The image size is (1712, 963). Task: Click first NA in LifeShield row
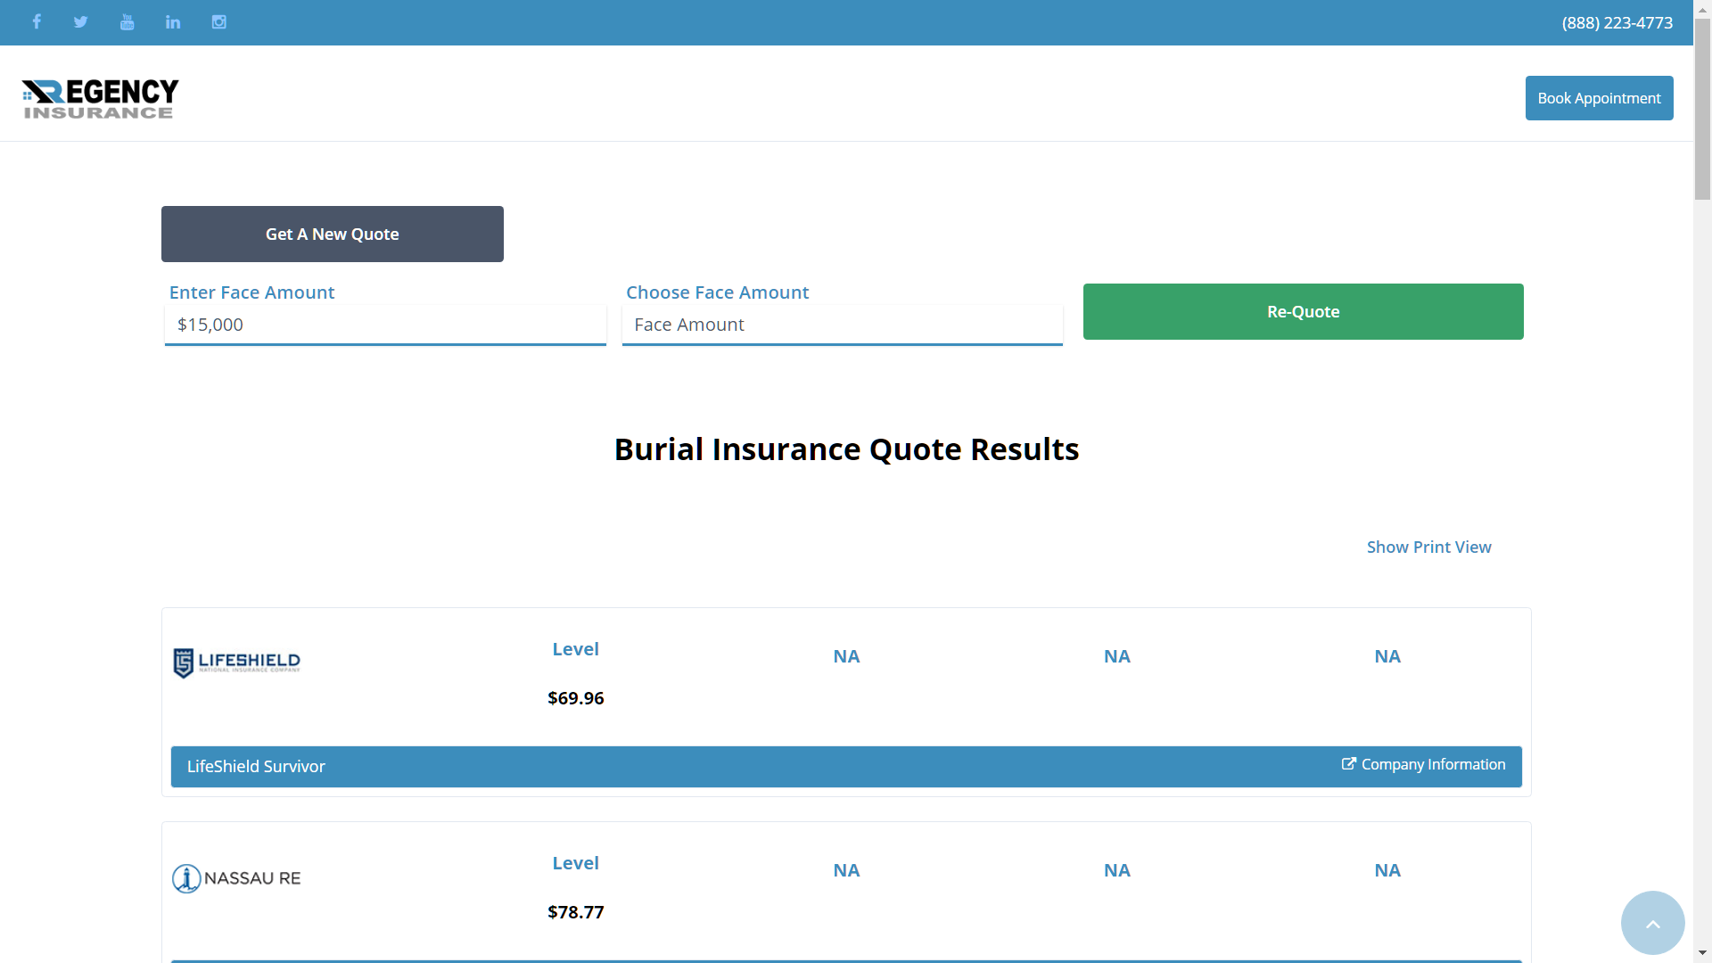click(846, 656)
